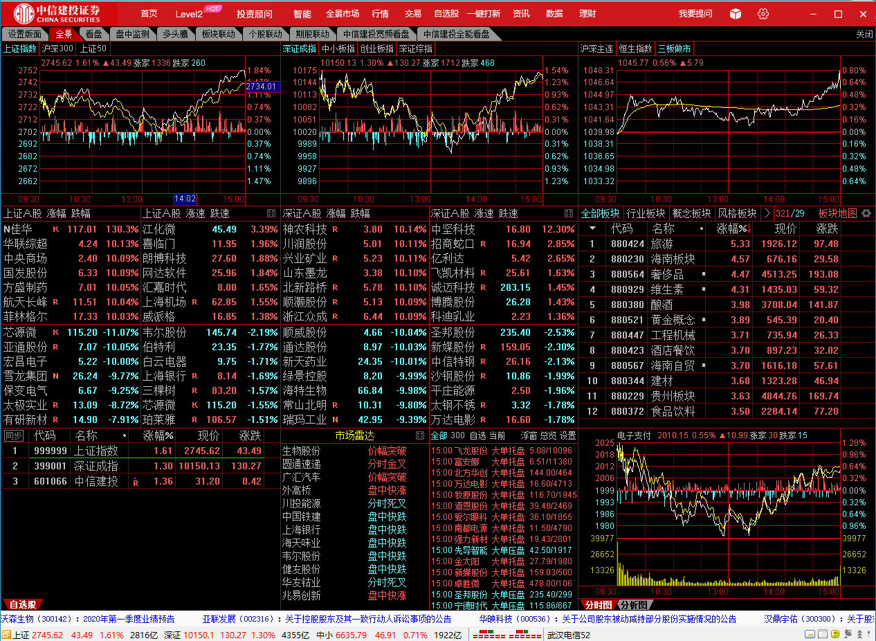876x641 pixels.
Task: Open the 市场雷达 panel list icon
Action: pos(420,435)
